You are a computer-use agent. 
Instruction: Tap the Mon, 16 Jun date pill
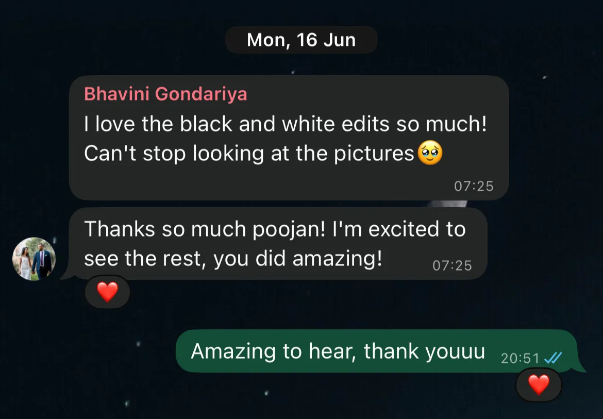coord(301,40)
